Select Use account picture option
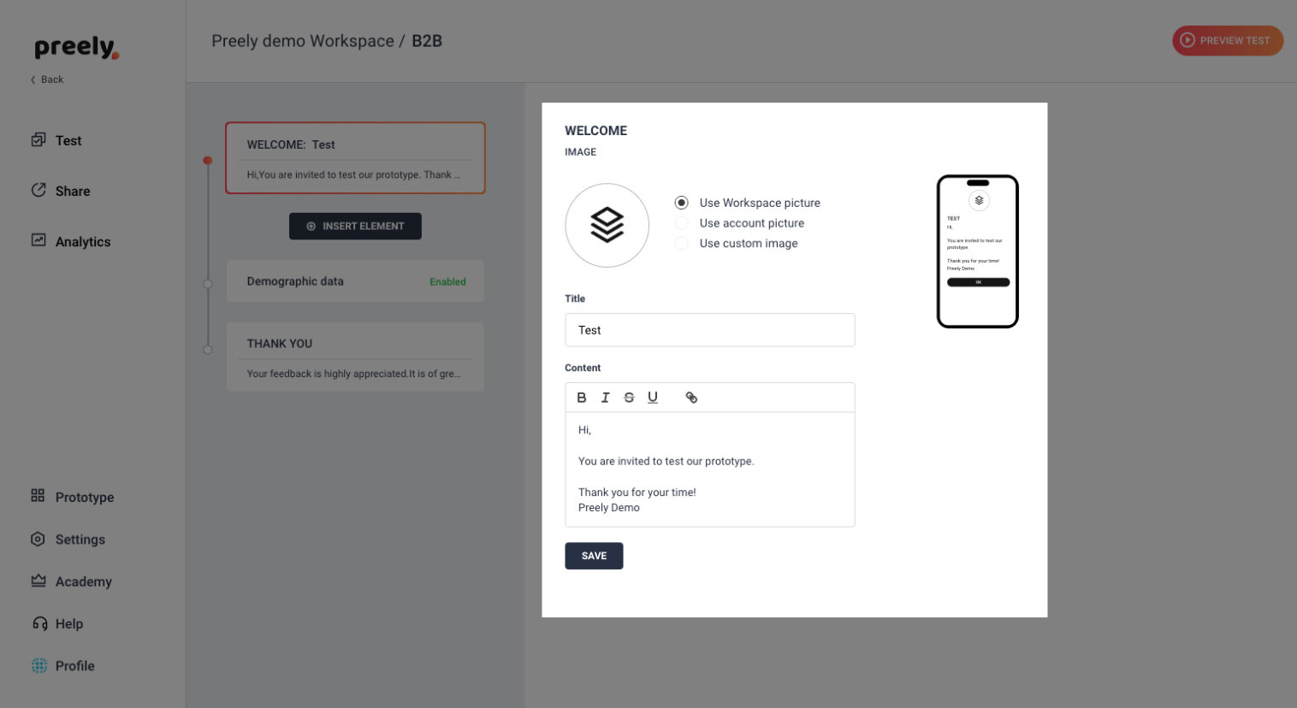1297x708 pixels. [681, 223]
